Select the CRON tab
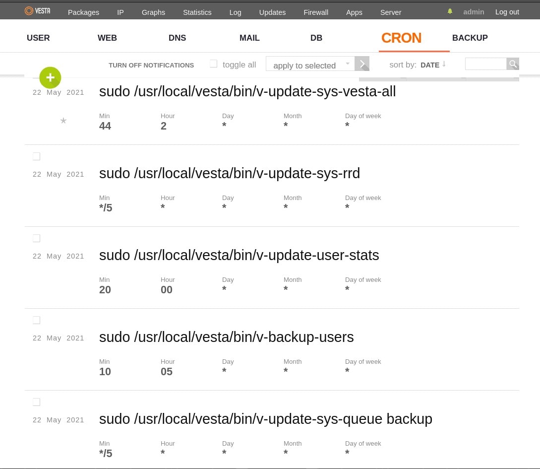Image resolution: width=540 pixels, height=469 pixels. click(401, 38)
